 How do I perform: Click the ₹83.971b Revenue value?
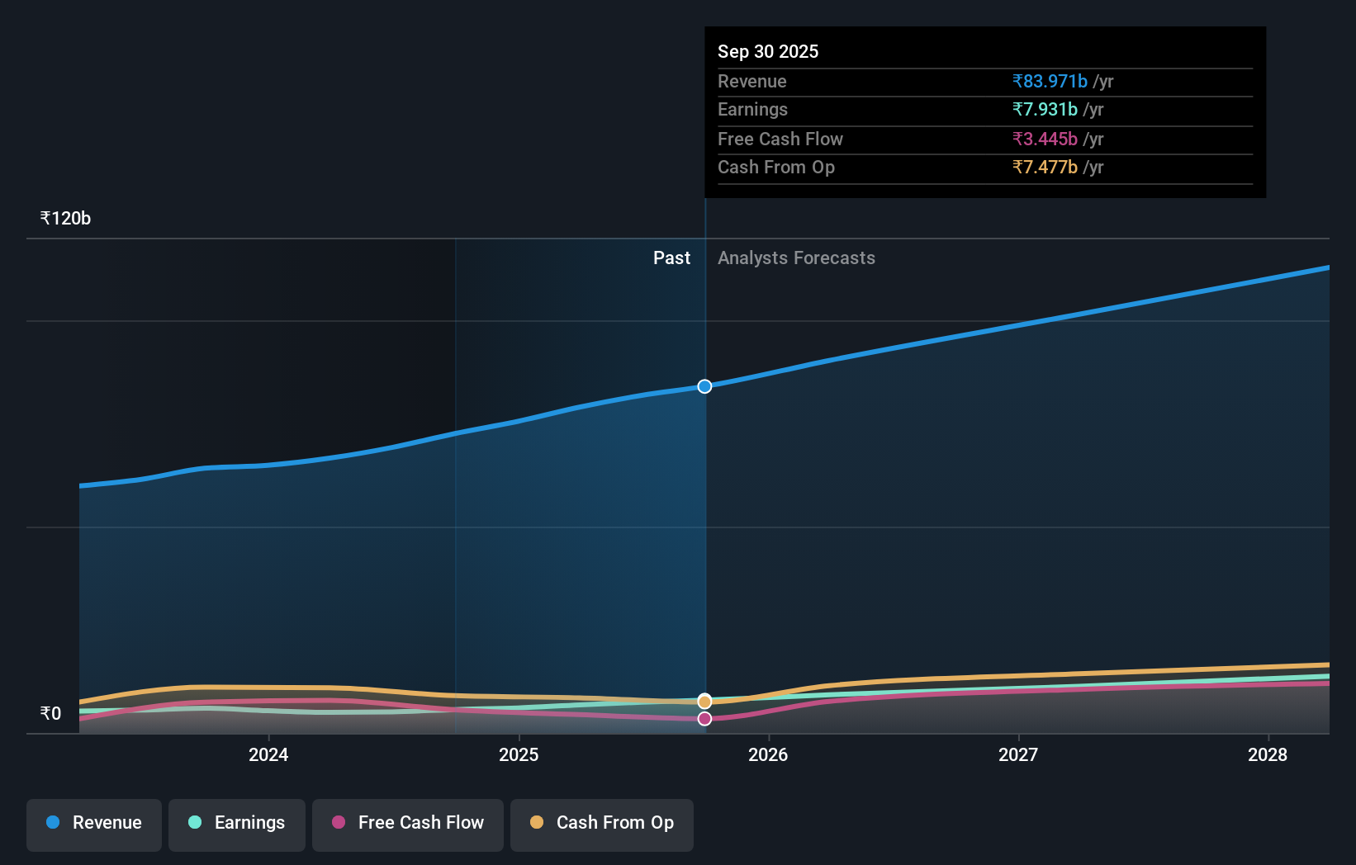point(1049,81)
